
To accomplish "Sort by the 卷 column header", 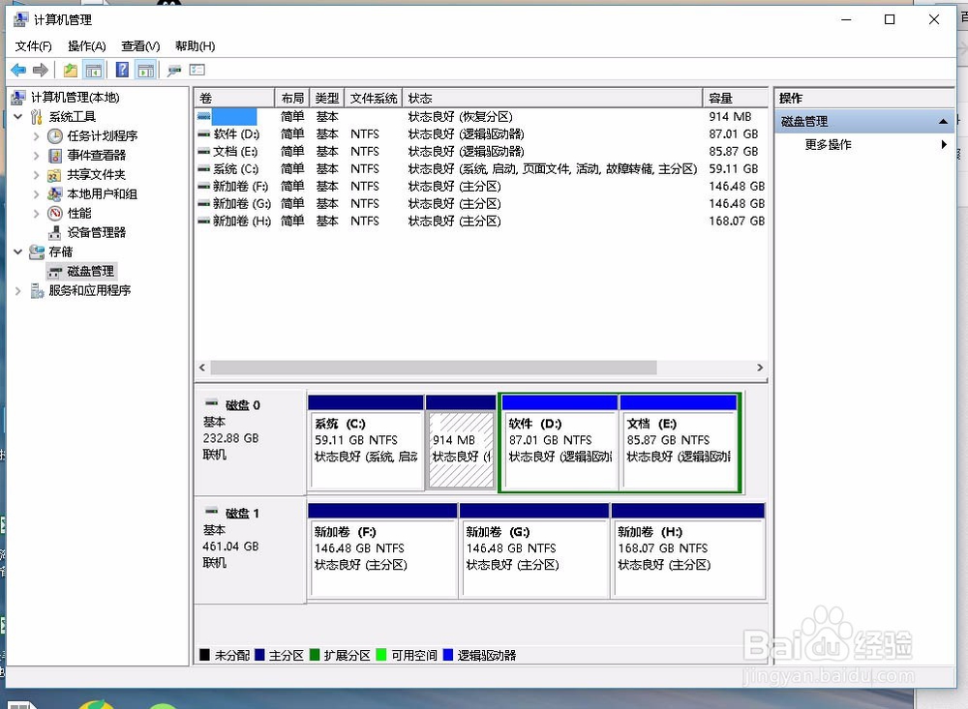I will tap(234, 98).
